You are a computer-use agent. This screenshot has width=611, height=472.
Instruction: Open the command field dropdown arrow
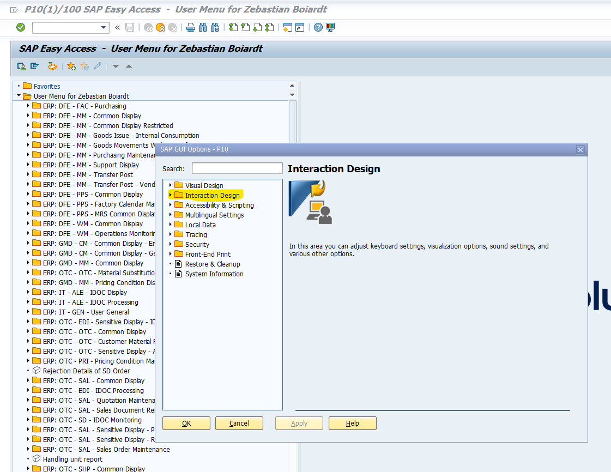click(x=103, y=27)
